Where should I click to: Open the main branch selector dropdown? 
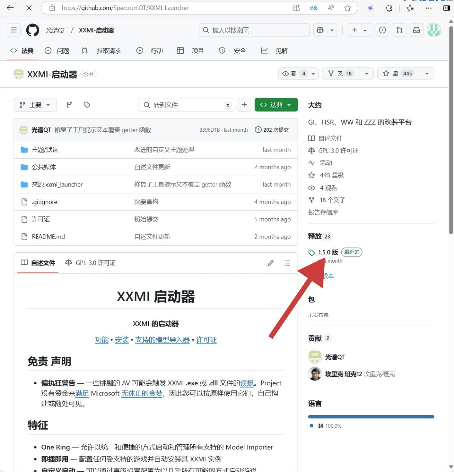tap(35, 105)
